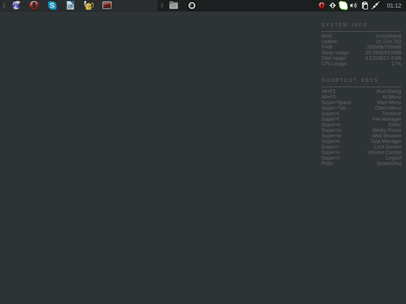Click the swap value '20.1MiB/953MiB'
The width and height of the screenshot is (406, 304).
pos(383,53)
